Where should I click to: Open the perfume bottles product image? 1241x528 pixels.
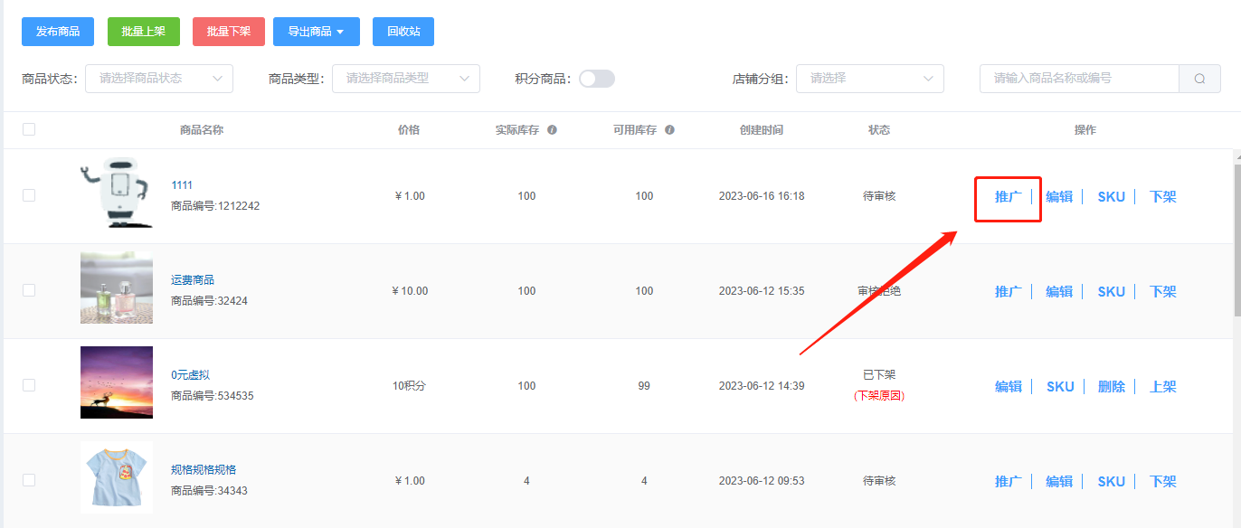click(116, 288)
